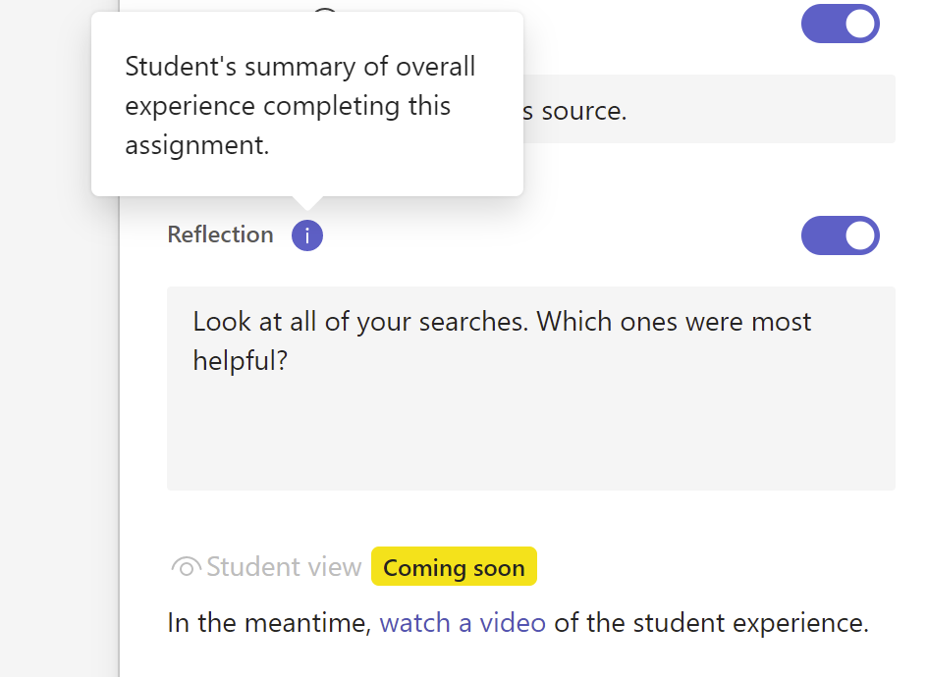Click the words In the meantime

[270, 623]
